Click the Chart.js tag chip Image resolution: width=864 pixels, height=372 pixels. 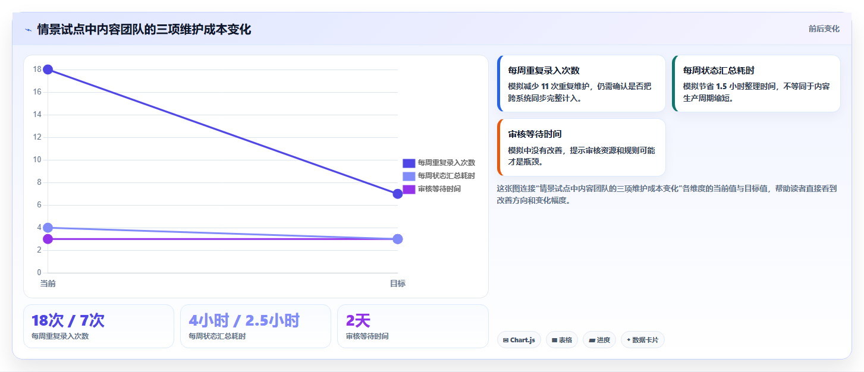click(519, 340)
